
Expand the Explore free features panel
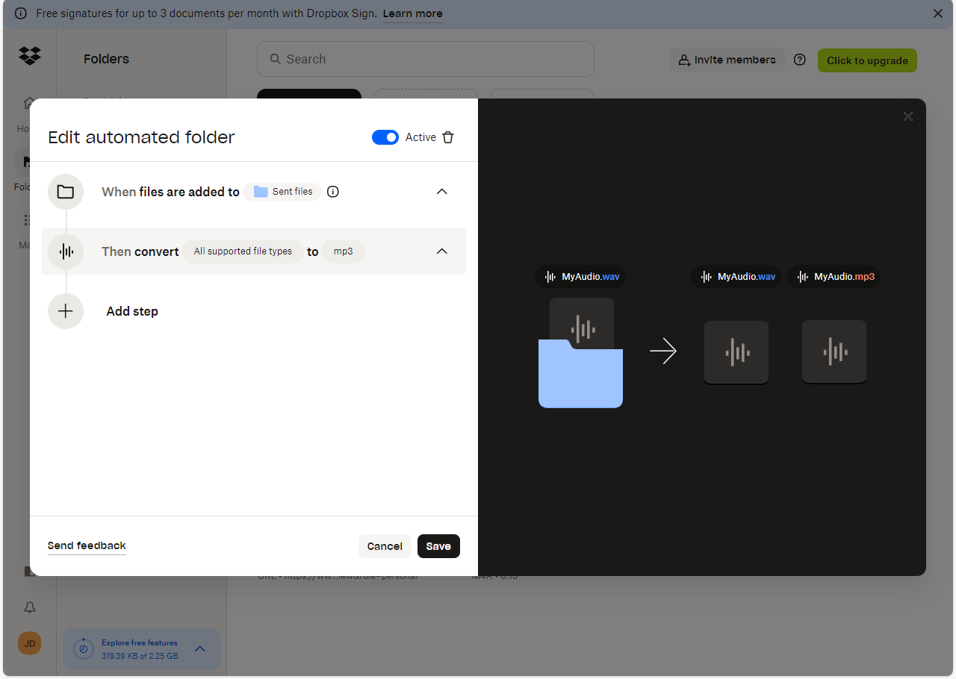click(x=200, y=649)
